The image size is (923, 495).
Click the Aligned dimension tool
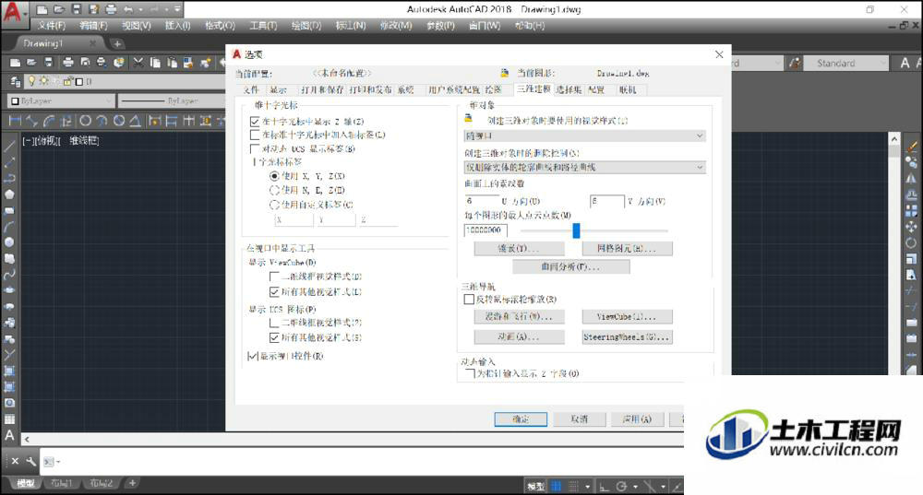tap(31, 121)
